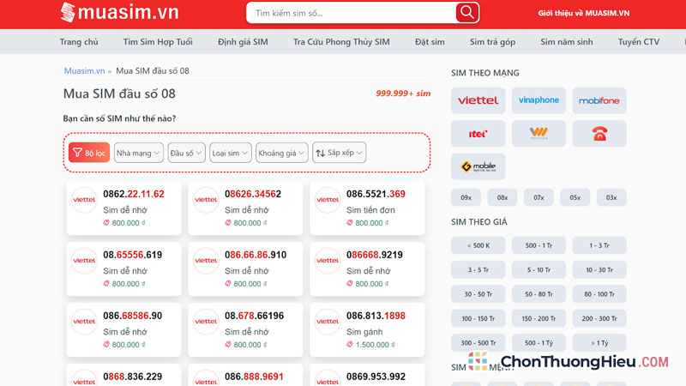Click Viettel logo beside 08626.34562
Screen dimensions: 686x386
tap(206, 200)
